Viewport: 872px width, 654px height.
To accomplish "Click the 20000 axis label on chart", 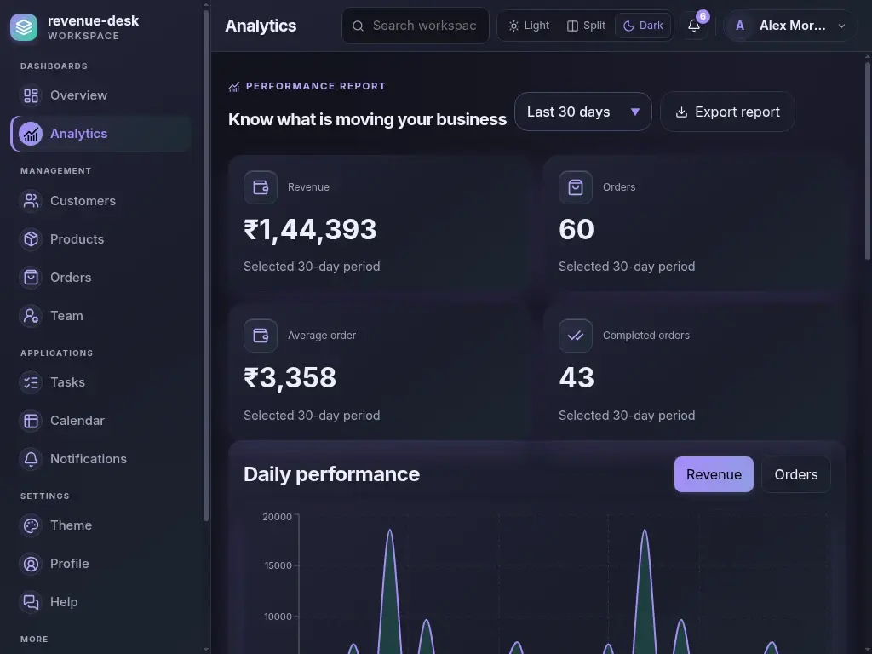I will pos(277,517).
